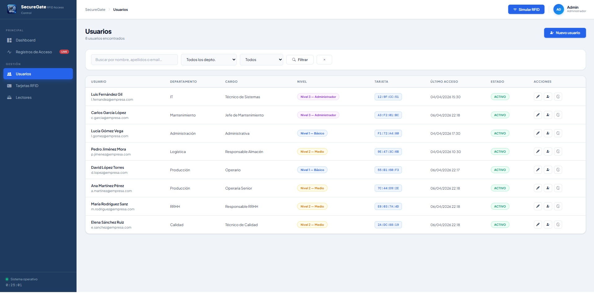
Task: Click the 'Nuevo usuario' button
Action: [565, 33]
